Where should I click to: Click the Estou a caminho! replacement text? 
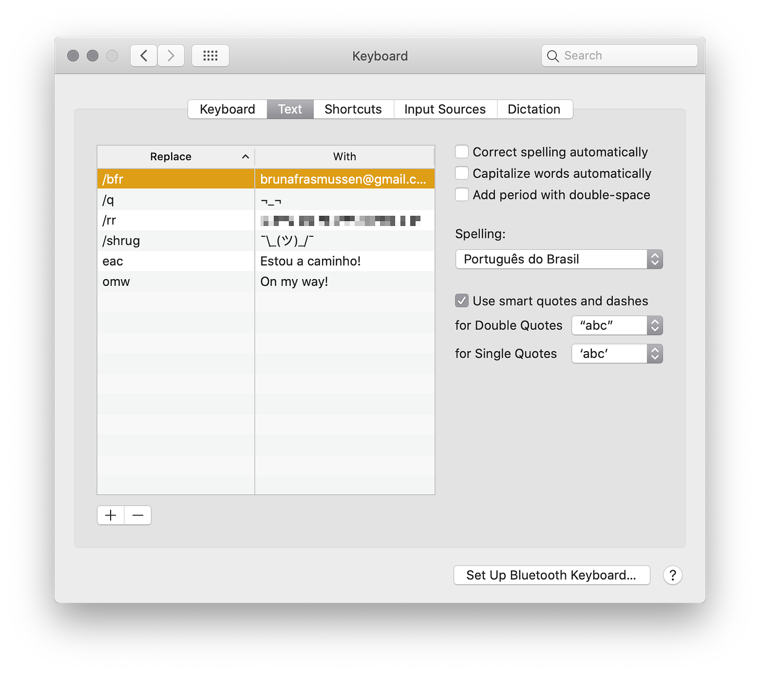(311, 261)
